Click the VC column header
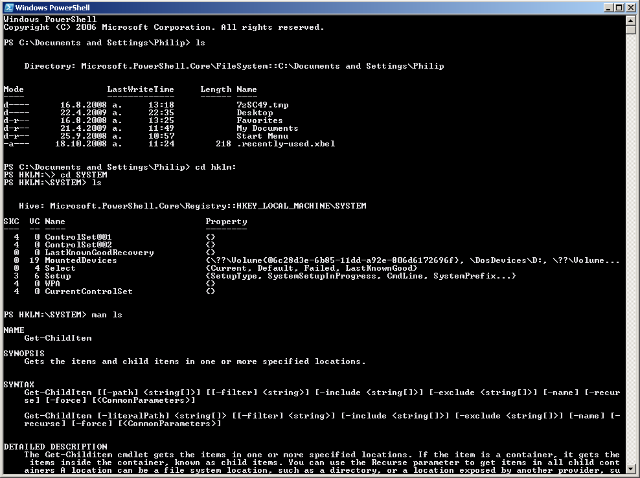640x478 pixels. pyautogui.click(x=34, y=222)
